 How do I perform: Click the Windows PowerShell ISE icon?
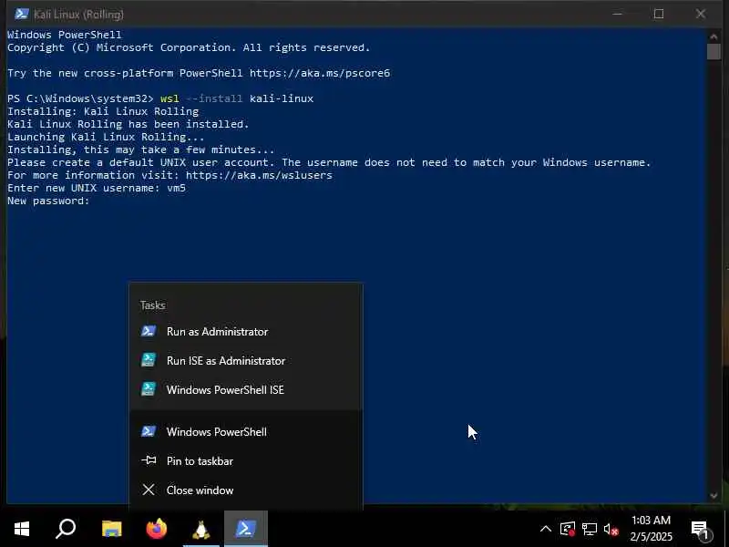coord(149,389)
